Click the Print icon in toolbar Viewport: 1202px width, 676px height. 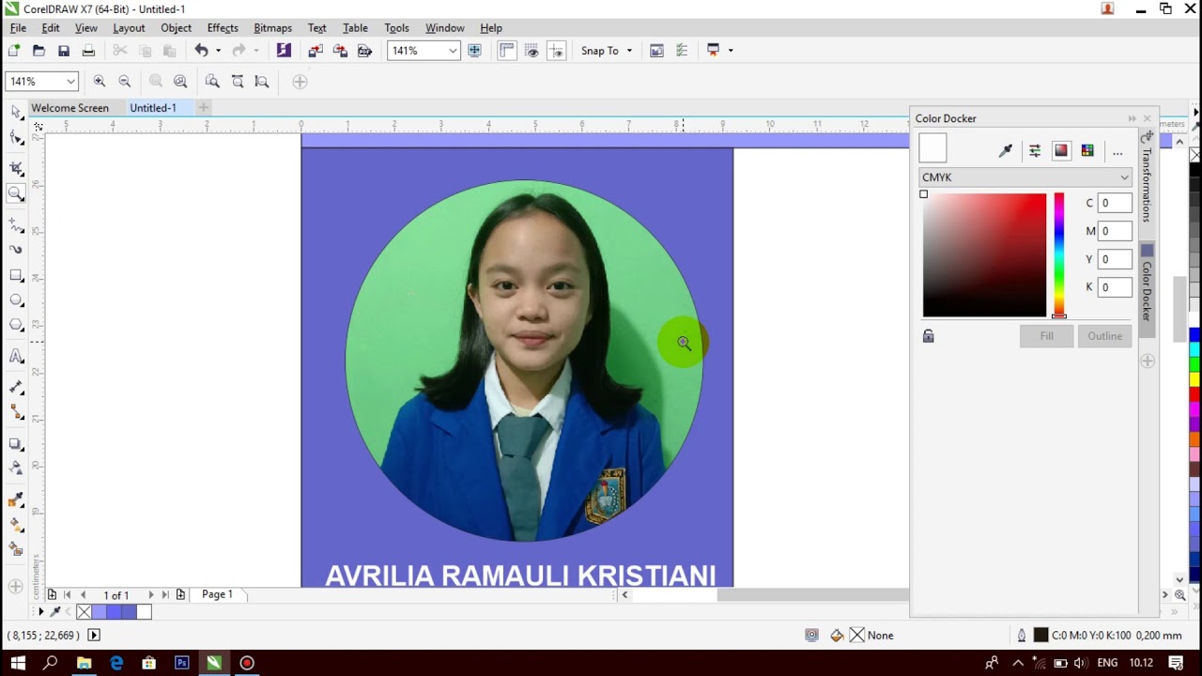pos(88,51)
